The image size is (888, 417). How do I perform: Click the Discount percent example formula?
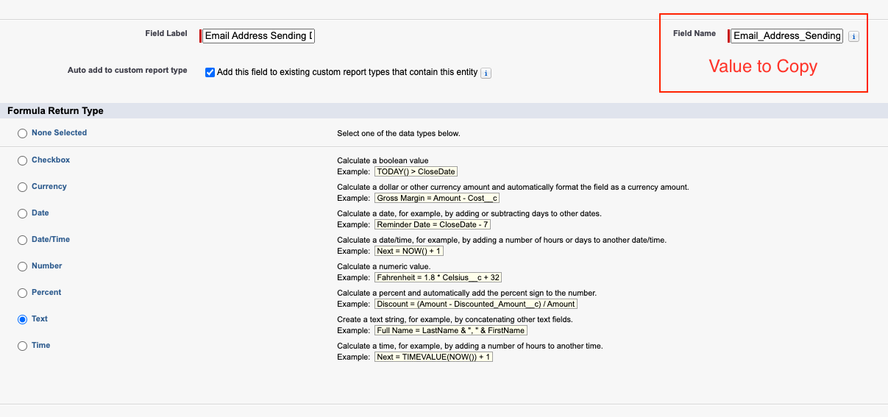click(x=475, y=304)
